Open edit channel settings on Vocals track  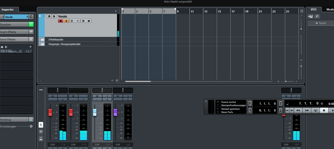[x=72, y=21]
